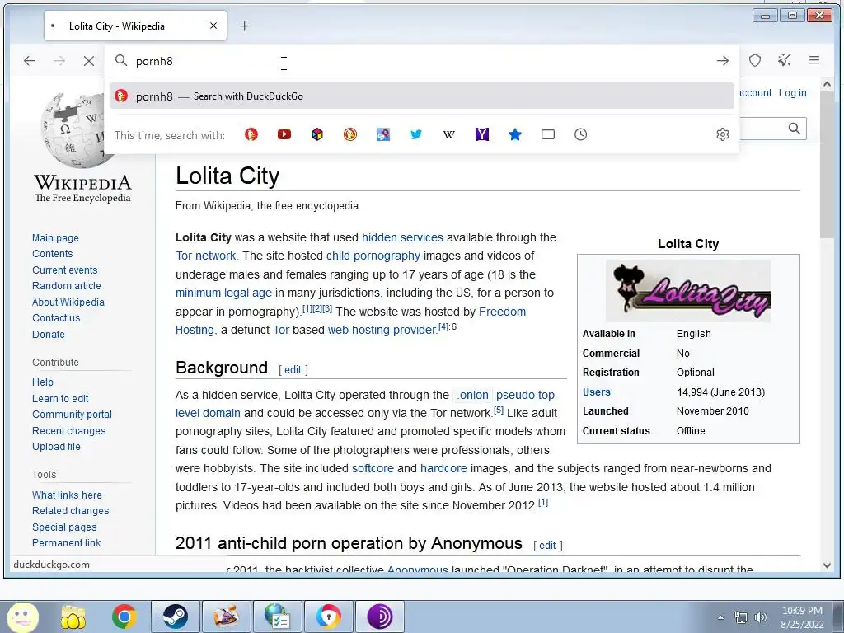Screen dimensions: 844x633
Task: Follow the Tor network link
Action: (x=205, y=256)
